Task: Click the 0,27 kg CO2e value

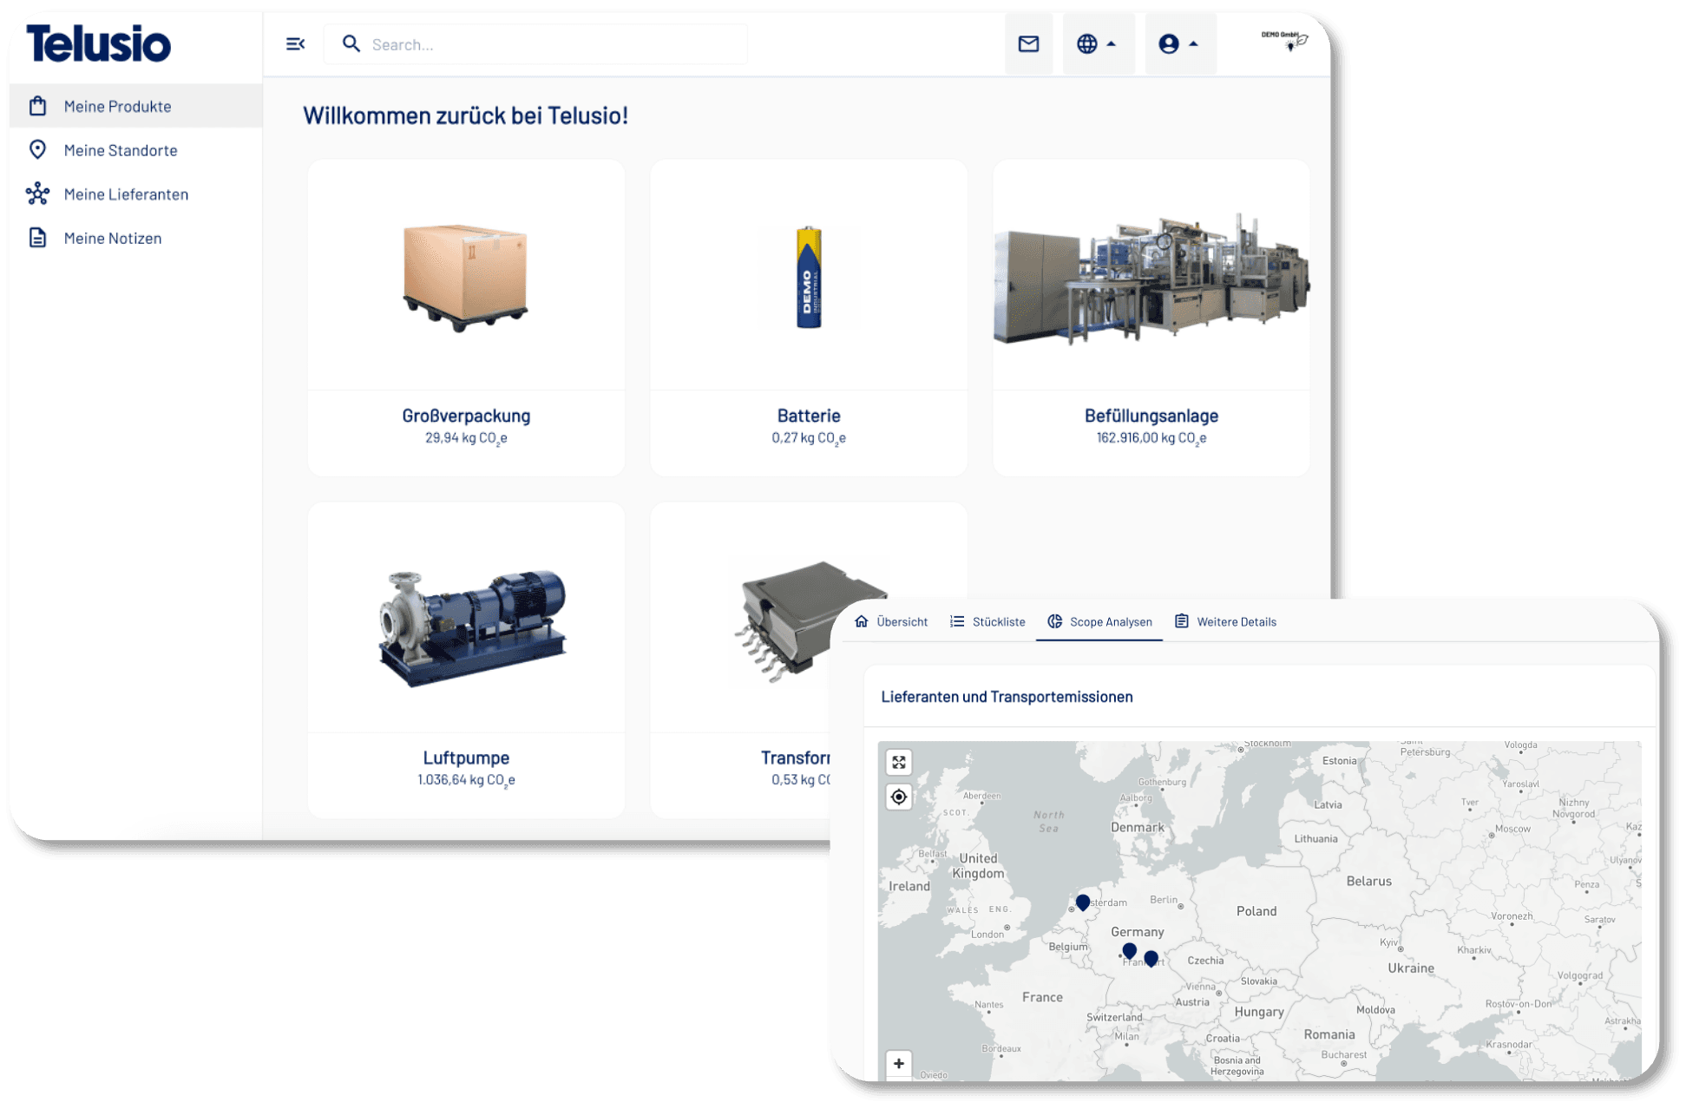Action: coord(809,438)
